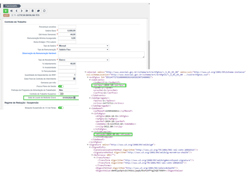Click the Data do Laudo date field 01/09/2024
This screenshot has height=174, width=247.
point(67,98)
